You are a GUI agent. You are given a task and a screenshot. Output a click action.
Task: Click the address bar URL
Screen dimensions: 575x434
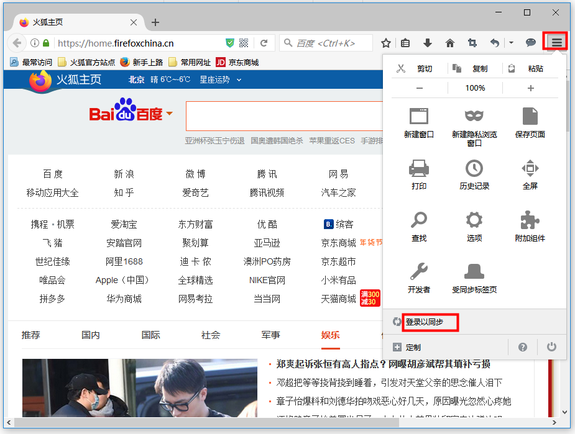pyautogui.click(x=116, y=43)
